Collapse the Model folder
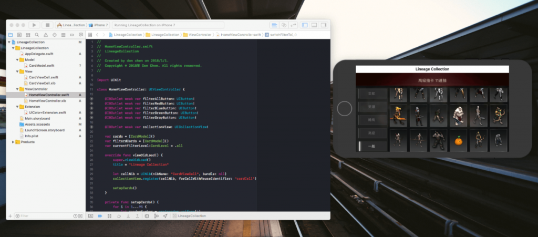The image size is (538, 237). [x=17, y=60]
